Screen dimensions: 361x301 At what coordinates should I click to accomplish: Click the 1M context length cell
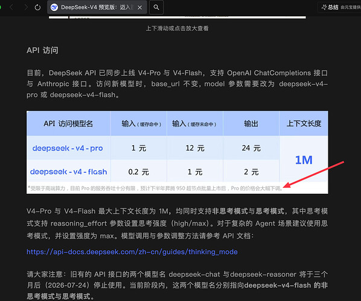coord(304,160)
